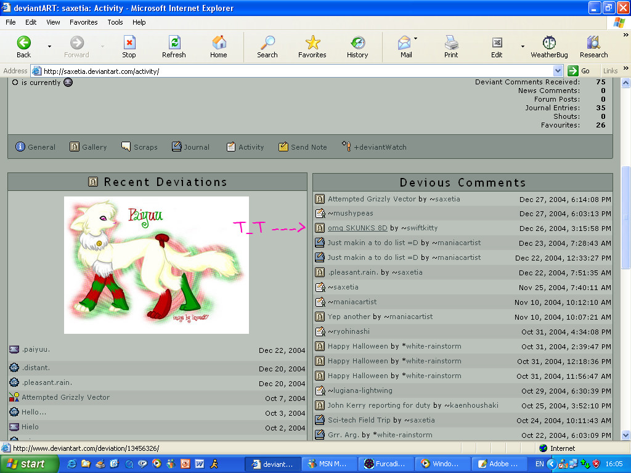Click into the address bar URL field

tap(298, 71)
